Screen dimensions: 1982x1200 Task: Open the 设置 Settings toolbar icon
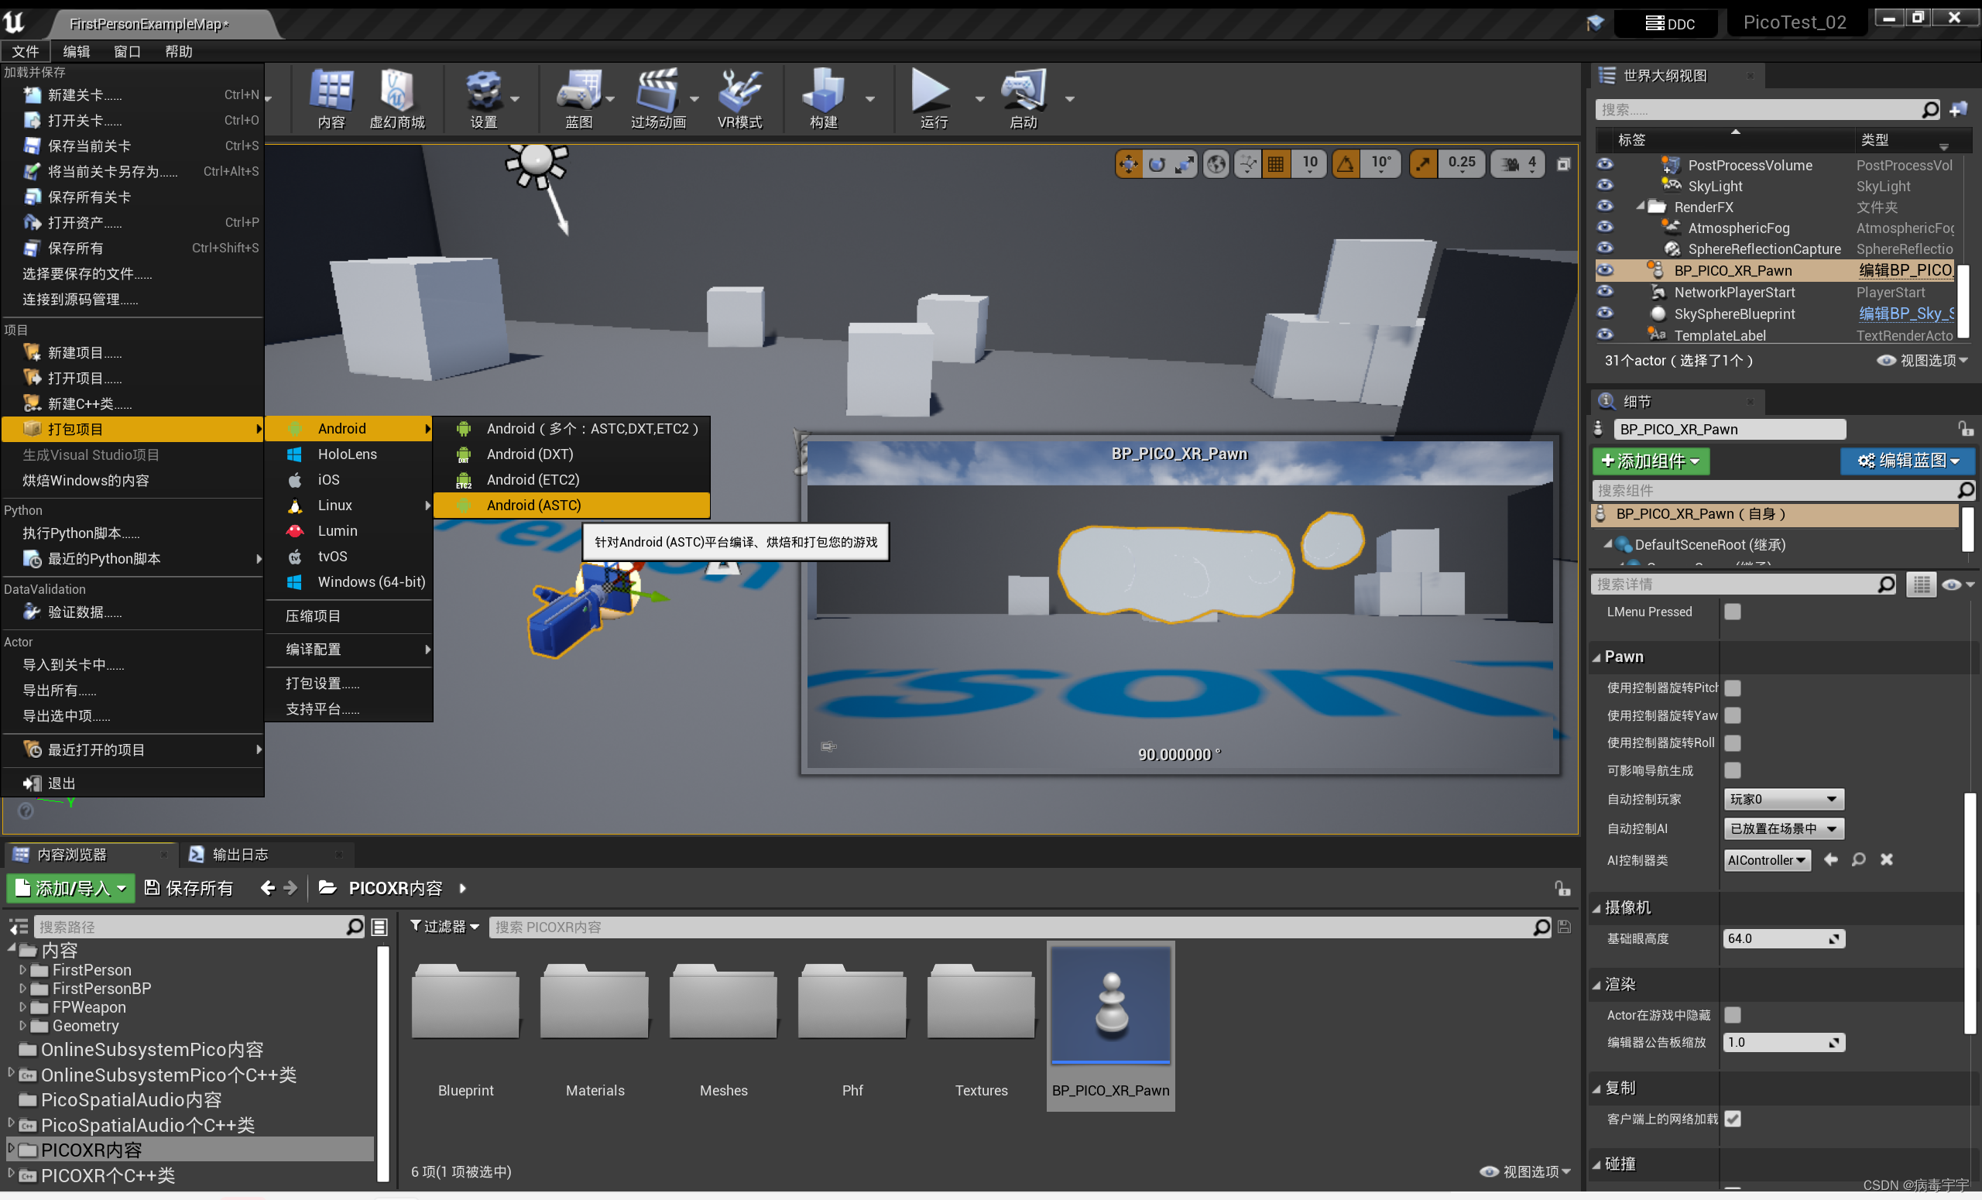point(483,97)
